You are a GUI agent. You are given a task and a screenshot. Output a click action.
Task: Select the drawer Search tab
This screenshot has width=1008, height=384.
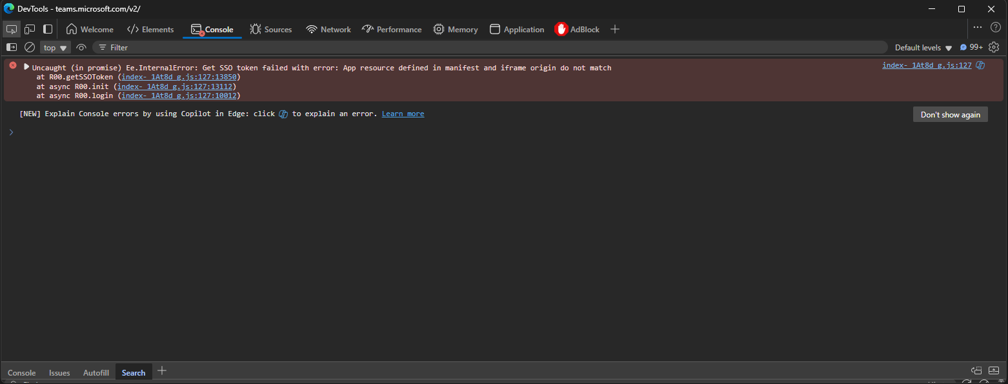(x=134, y=372)
